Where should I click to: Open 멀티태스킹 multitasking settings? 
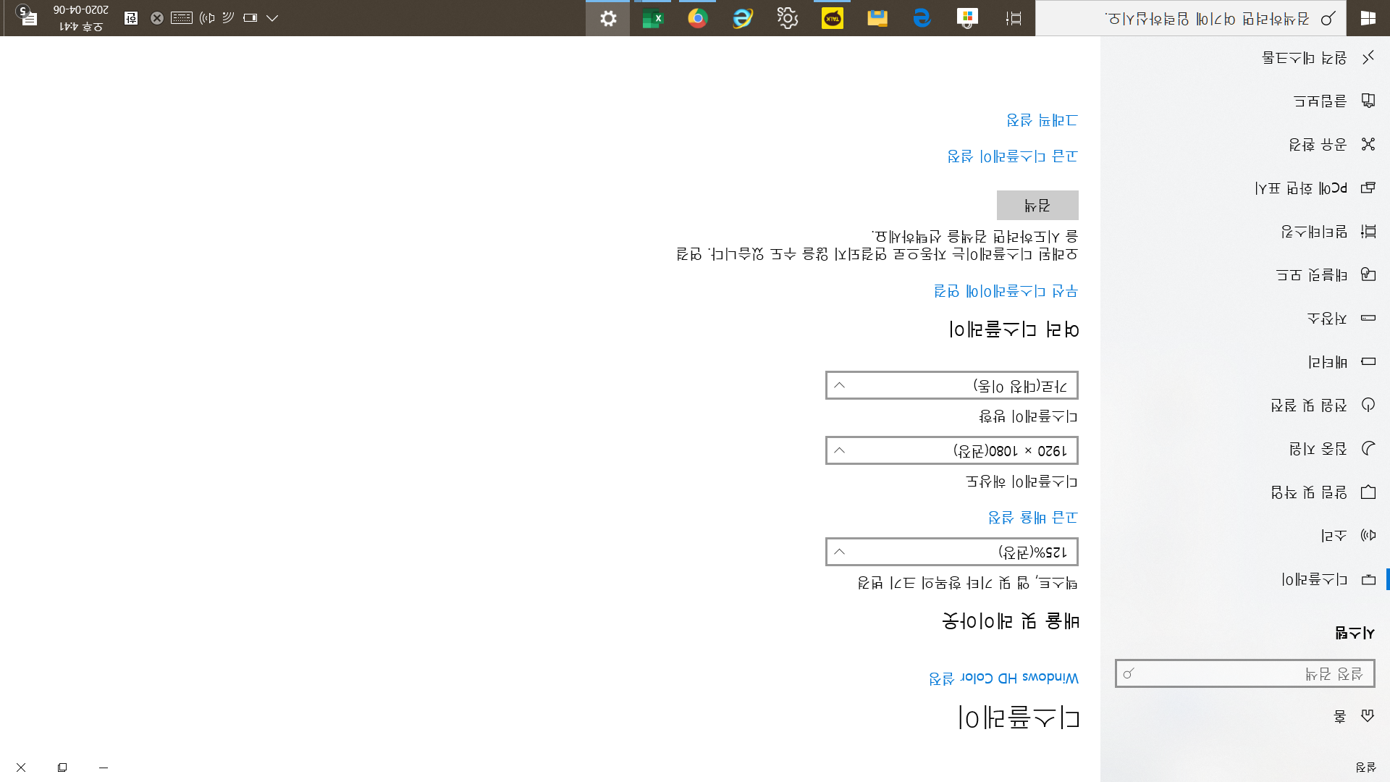click(1314, 232)
